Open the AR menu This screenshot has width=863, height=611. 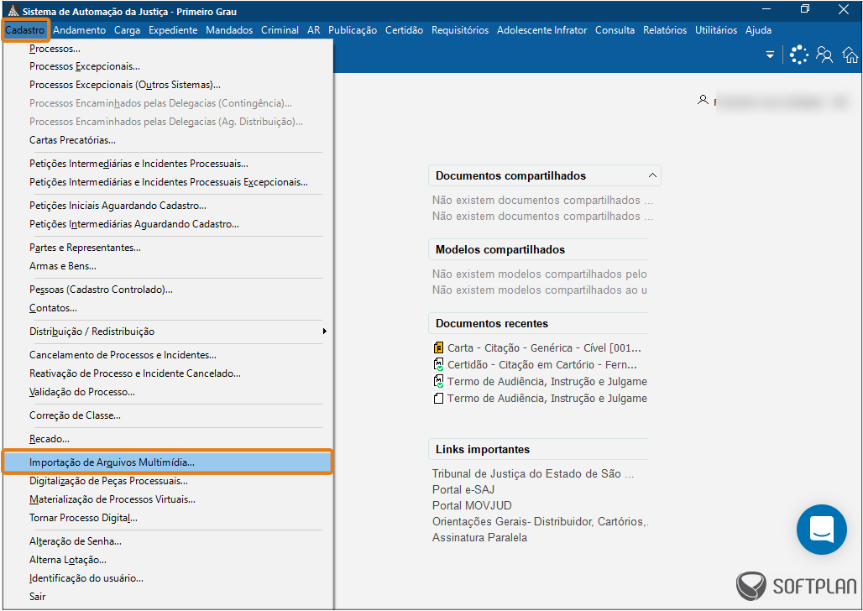coord(314,30)
